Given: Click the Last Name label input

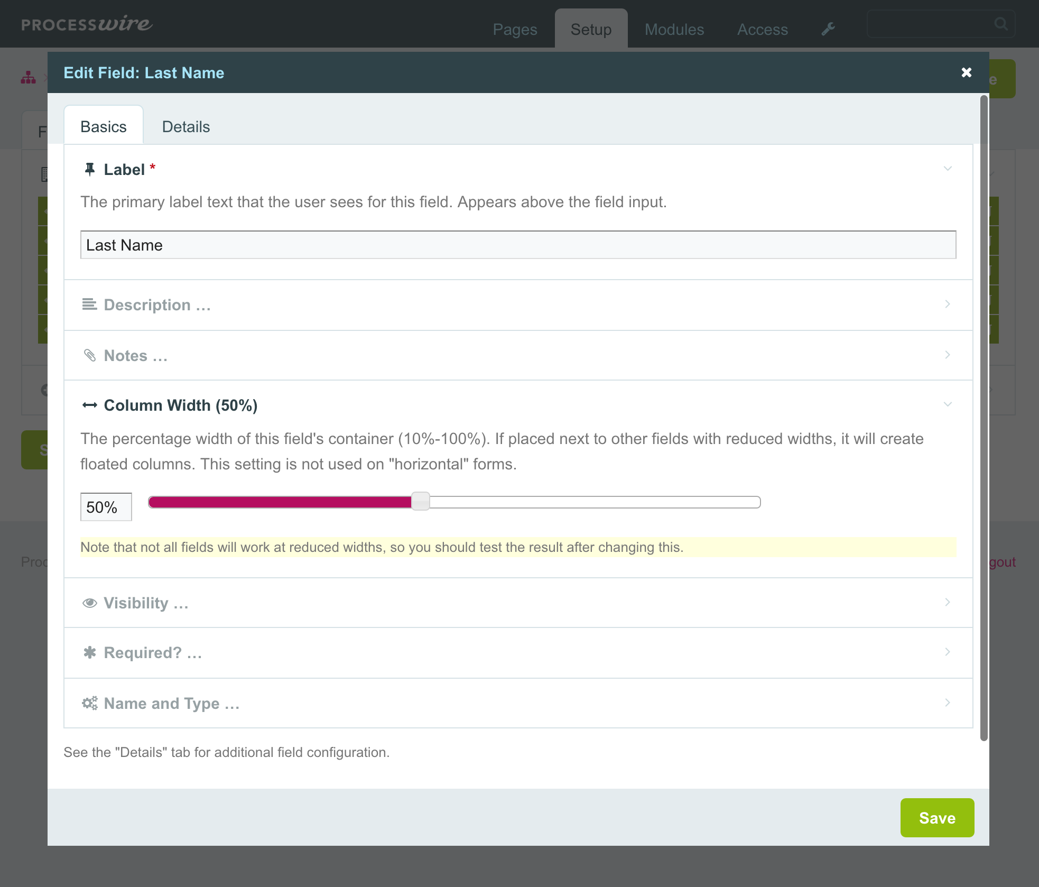Looking at the screenshot, I should (x=518, y=245).
